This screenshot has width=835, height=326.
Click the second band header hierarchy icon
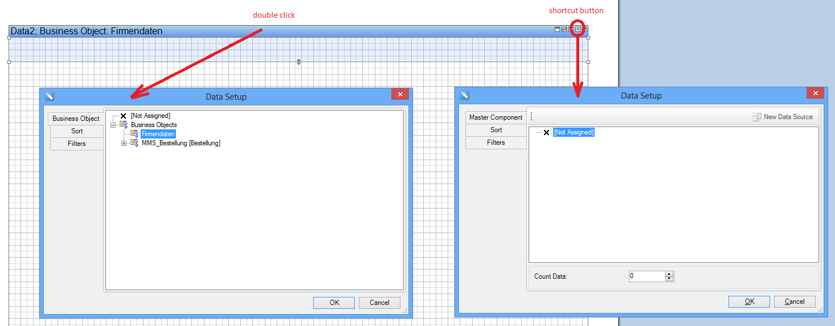(x=564, y=29)
